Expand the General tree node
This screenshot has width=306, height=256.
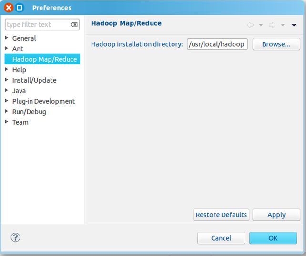pos(6,38)
